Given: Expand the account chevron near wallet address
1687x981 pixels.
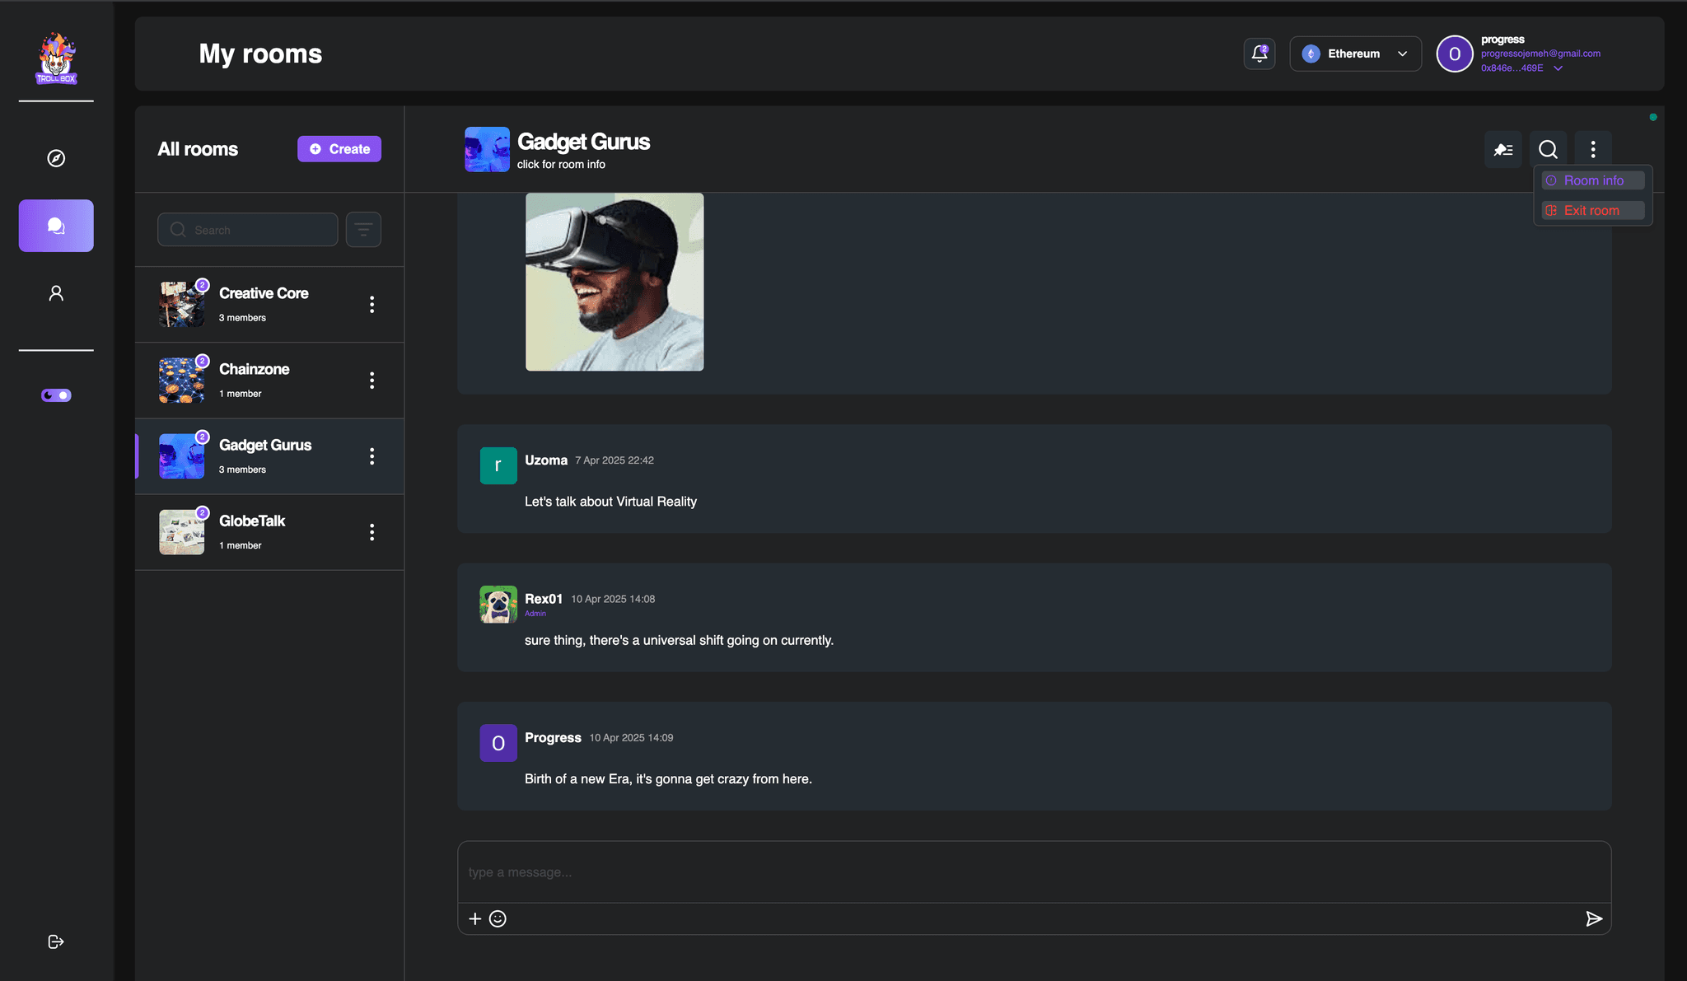Looking at the screenshot, I should click(1558, 68).
